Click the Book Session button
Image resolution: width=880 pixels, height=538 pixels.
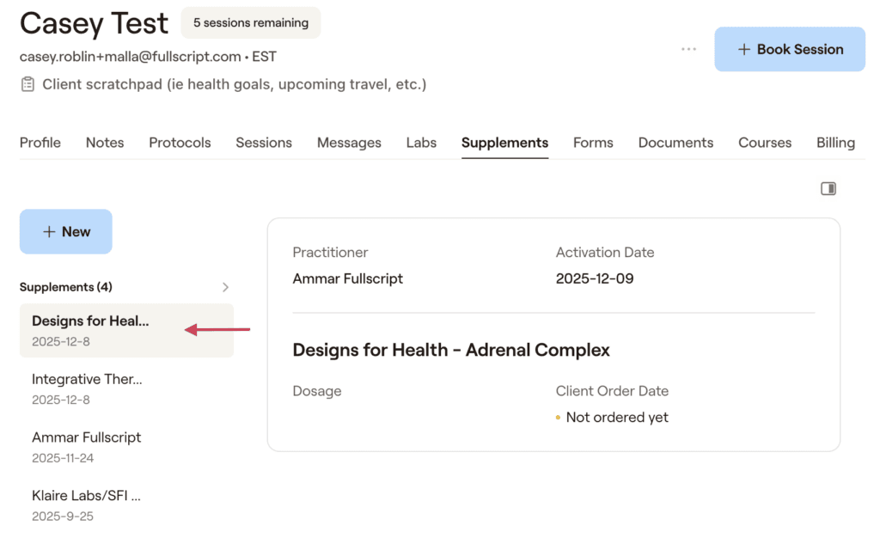[790, 49]
